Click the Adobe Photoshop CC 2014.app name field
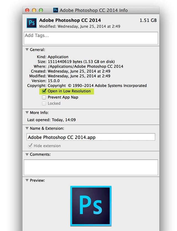Image resolution: width=177 pixels, height=231 pixels. (91, 137)
